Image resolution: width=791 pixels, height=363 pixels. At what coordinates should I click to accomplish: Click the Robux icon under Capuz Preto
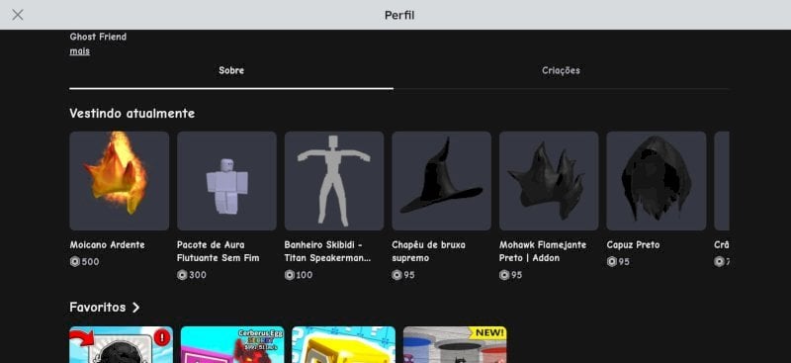pos(612,262)
